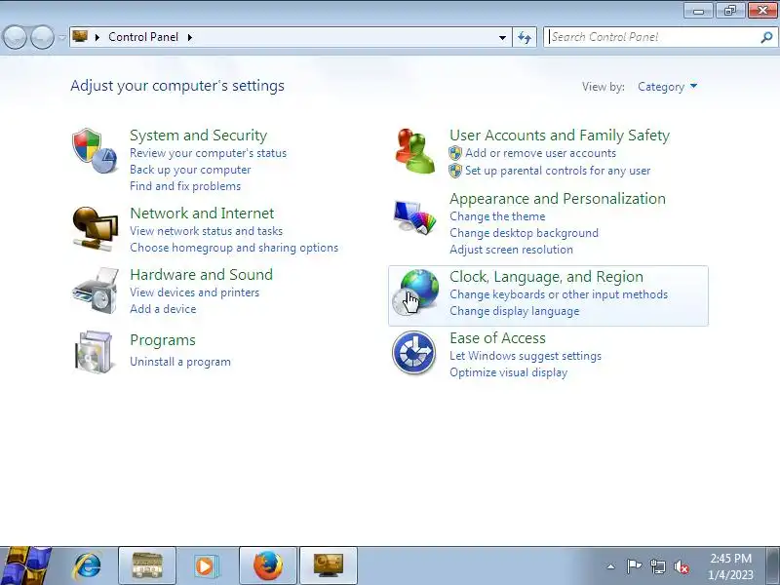Open the Ease of Access heading
Image resolution: width=780 pixels, height=585 pixels.
(x=497, y=338)
